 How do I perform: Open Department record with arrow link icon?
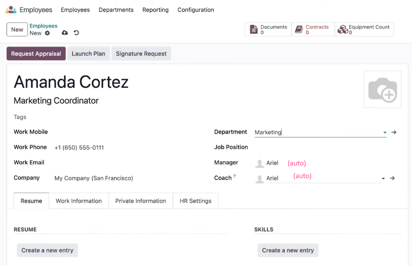[394, 132]
